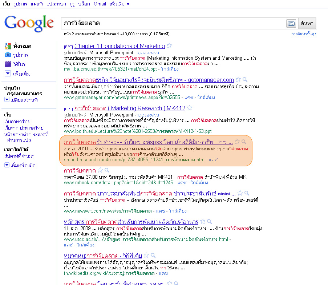Star the newswit ข่าวประชาสัมพันธ์ result
Viewport: 328px width, 285px height.
(x=240, y=193)
